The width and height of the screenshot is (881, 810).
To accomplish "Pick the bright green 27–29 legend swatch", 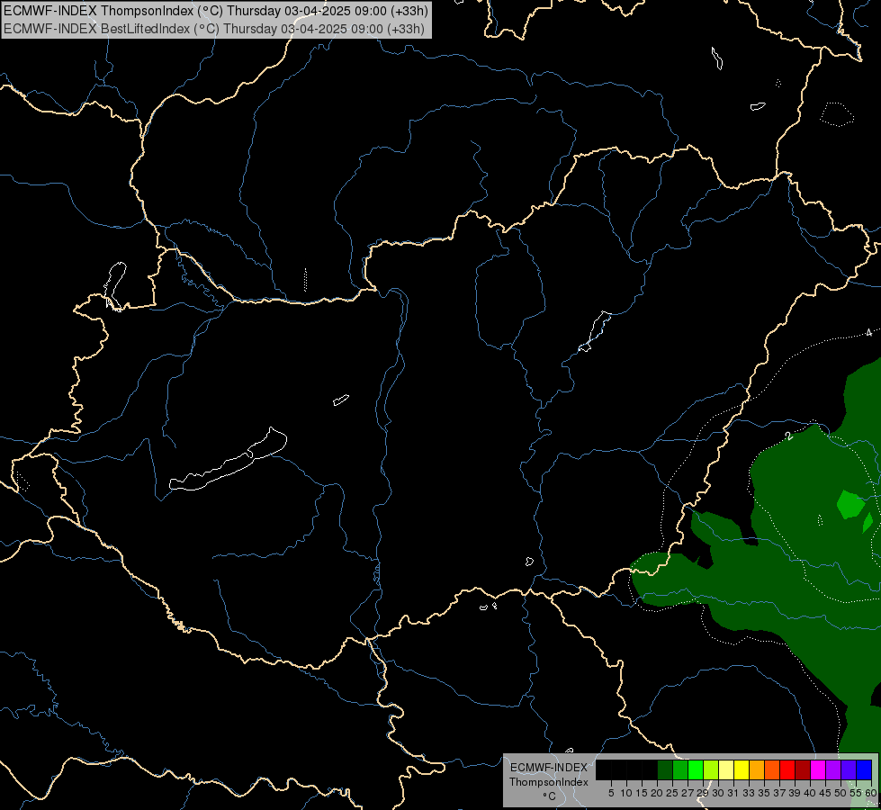I will (x=696, y=769).
